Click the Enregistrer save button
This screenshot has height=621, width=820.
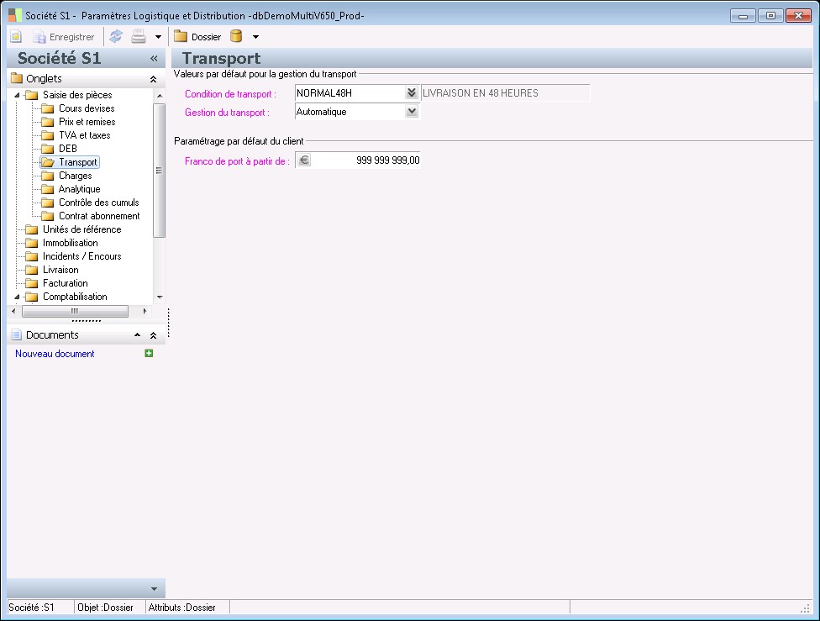63,37
